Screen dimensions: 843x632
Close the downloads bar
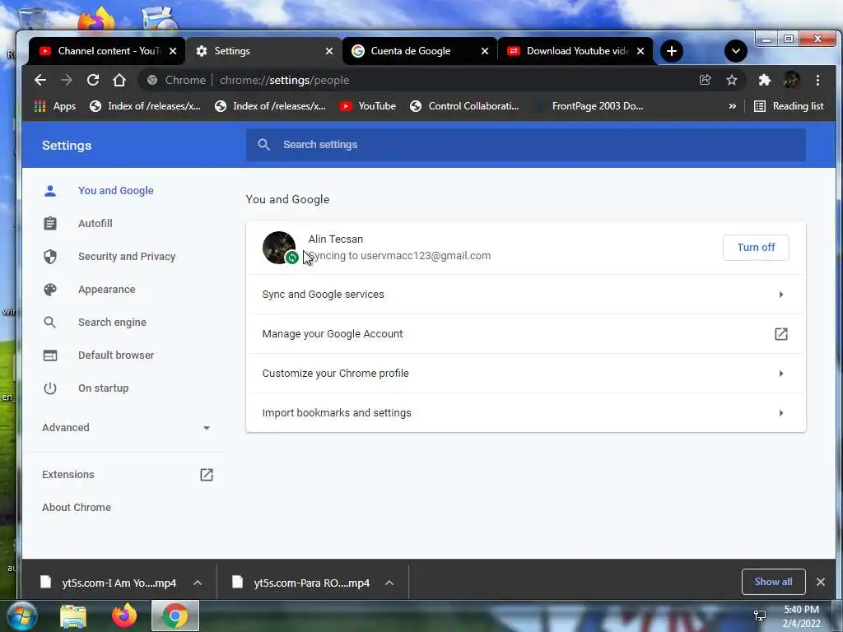pos(821,582)
